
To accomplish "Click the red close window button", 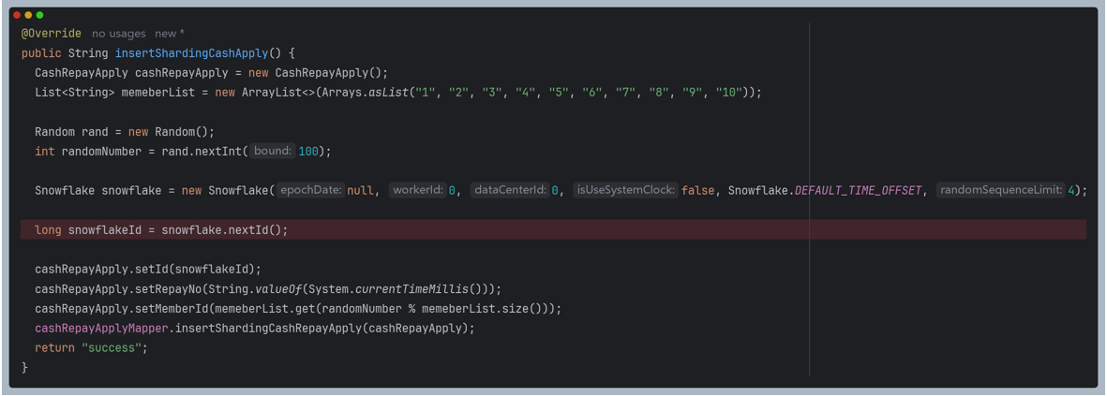I will click(17, 15).
